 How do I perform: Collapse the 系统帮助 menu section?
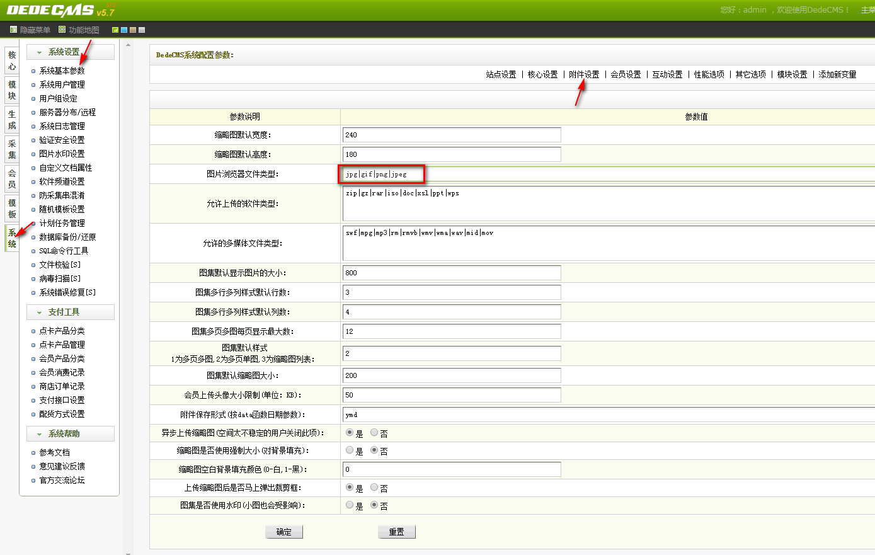[x=71, y=433]
